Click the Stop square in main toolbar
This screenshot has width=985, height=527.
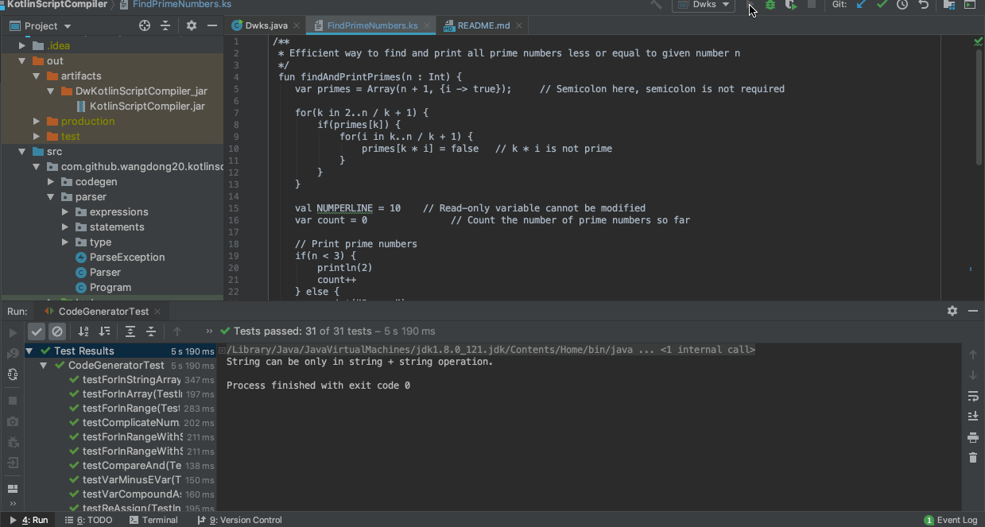click(x=812, y=5)
